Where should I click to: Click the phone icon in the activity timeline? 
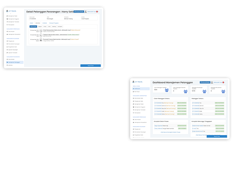[41, 35]
